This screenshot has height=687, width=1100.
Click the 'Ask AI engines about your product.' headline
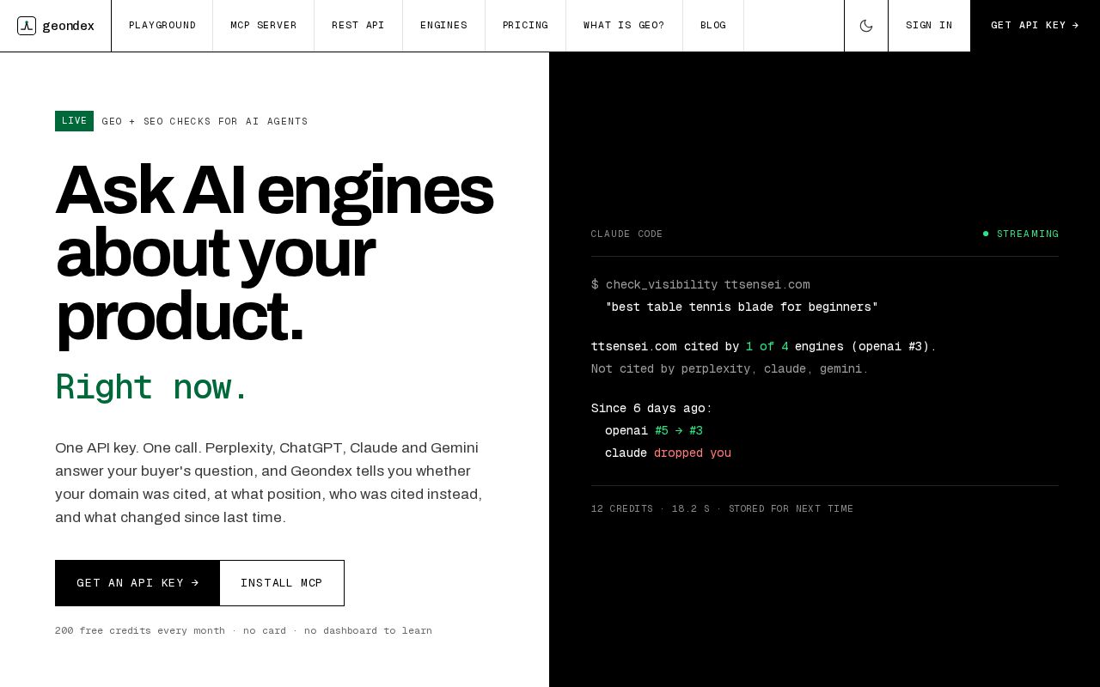click(x=274, y=253)
